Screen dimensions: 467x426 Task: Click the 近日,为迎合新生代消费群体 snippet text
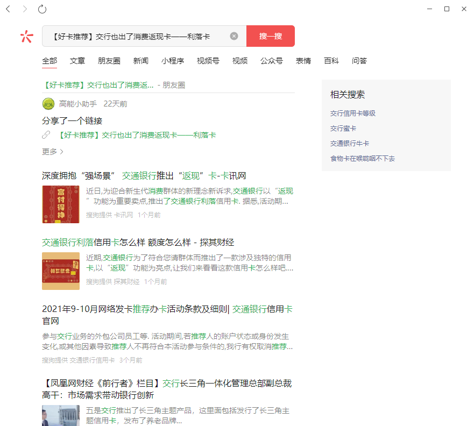click(x=190, y=196)
